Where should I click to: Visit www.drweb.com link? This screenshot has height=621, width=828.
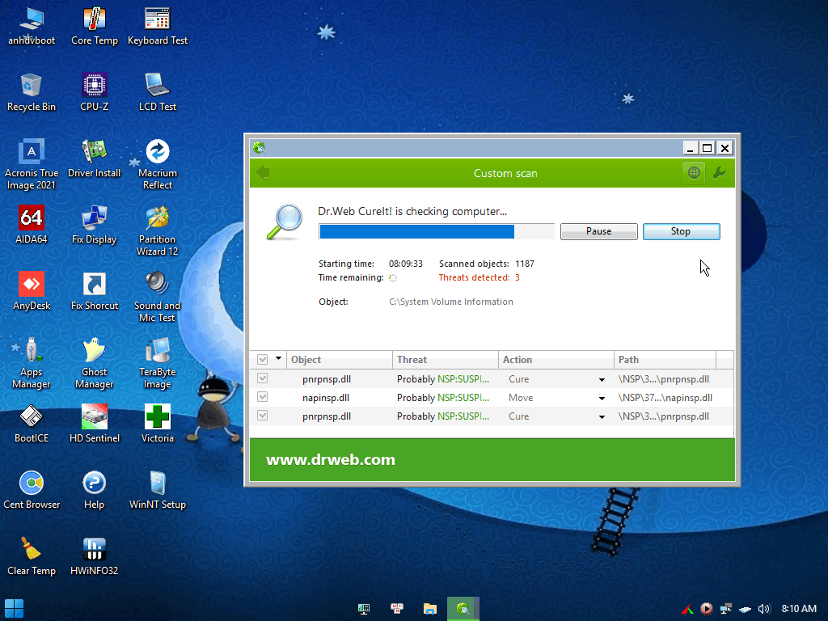331,459
